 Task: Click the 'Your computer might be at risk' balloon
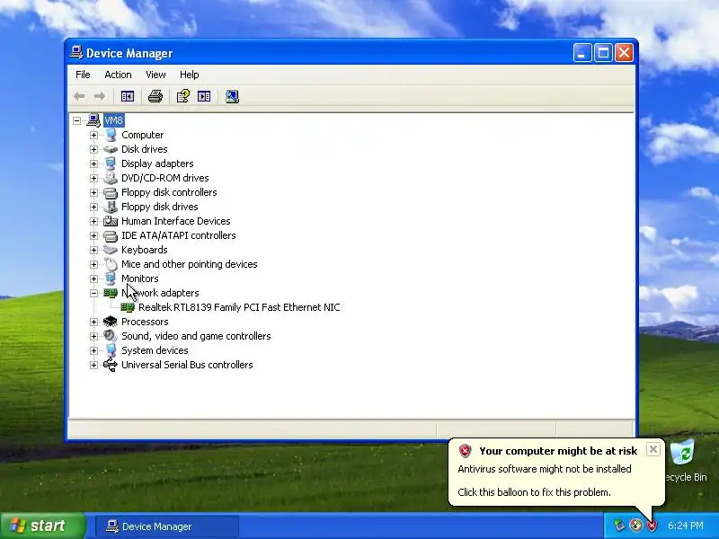pos(556,472)
